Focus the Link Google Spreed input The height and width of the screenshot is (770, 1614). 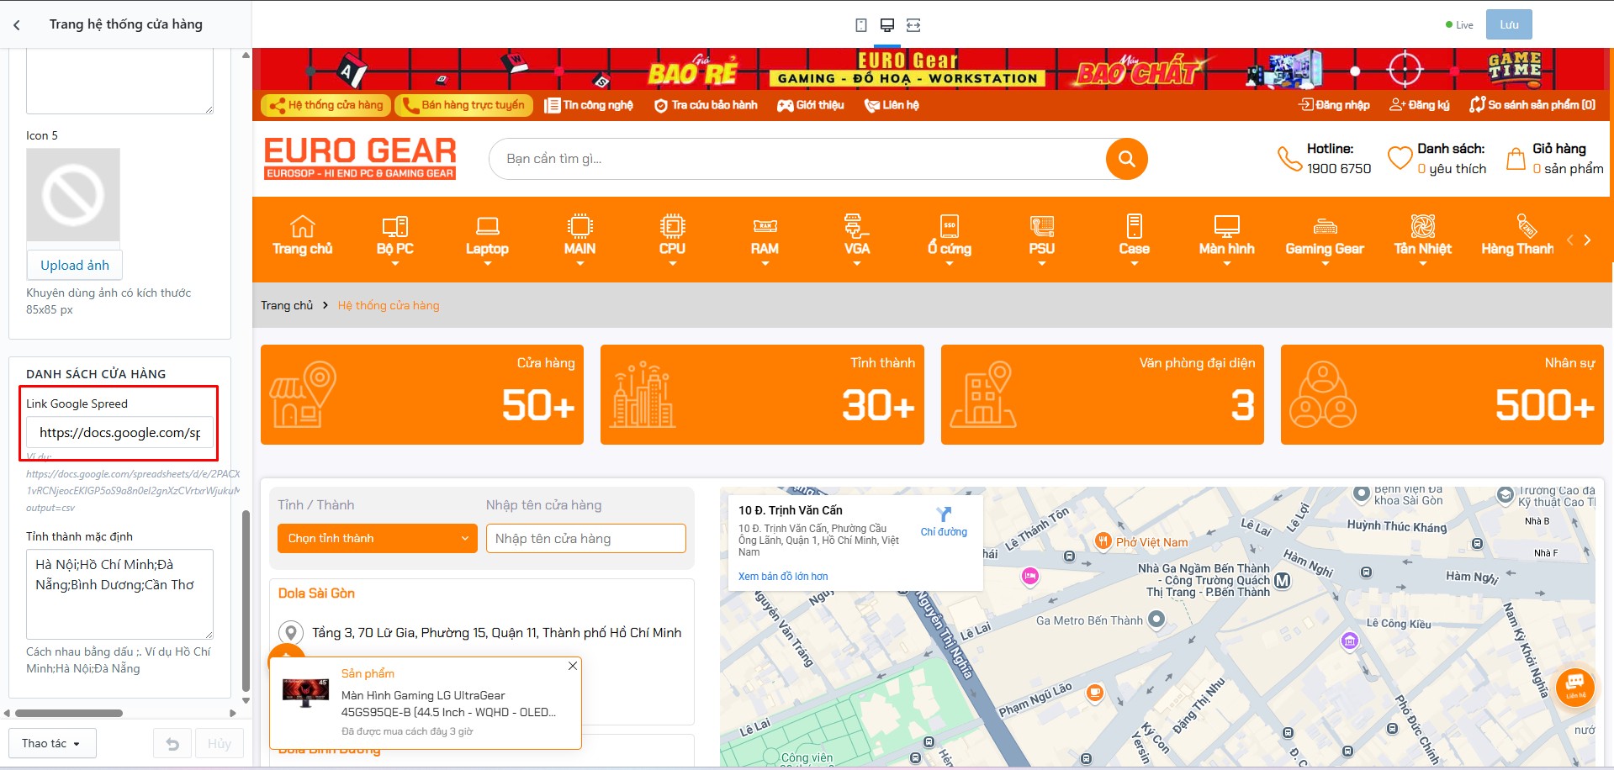119,432
